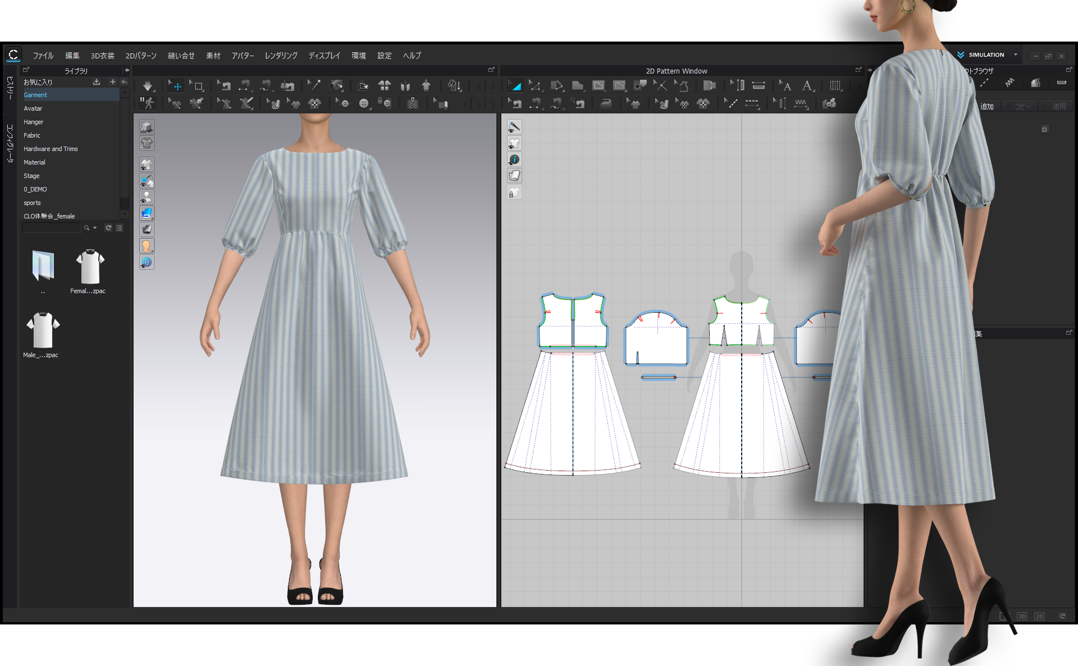Viewport: 1078px width, 666px height.
Task: Activate the blue Transform Pattern arrow tool
Action: point(514,86)
